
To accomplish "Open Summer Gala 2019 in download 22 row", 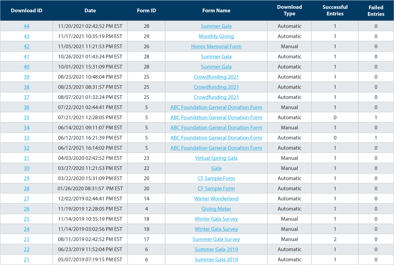I will (216, 249).
